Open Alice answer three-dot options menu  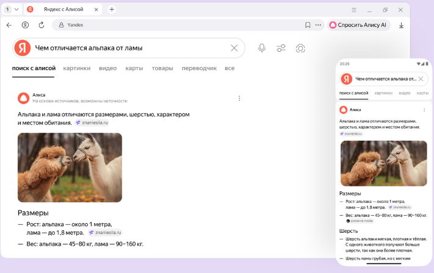coord(239,98)
